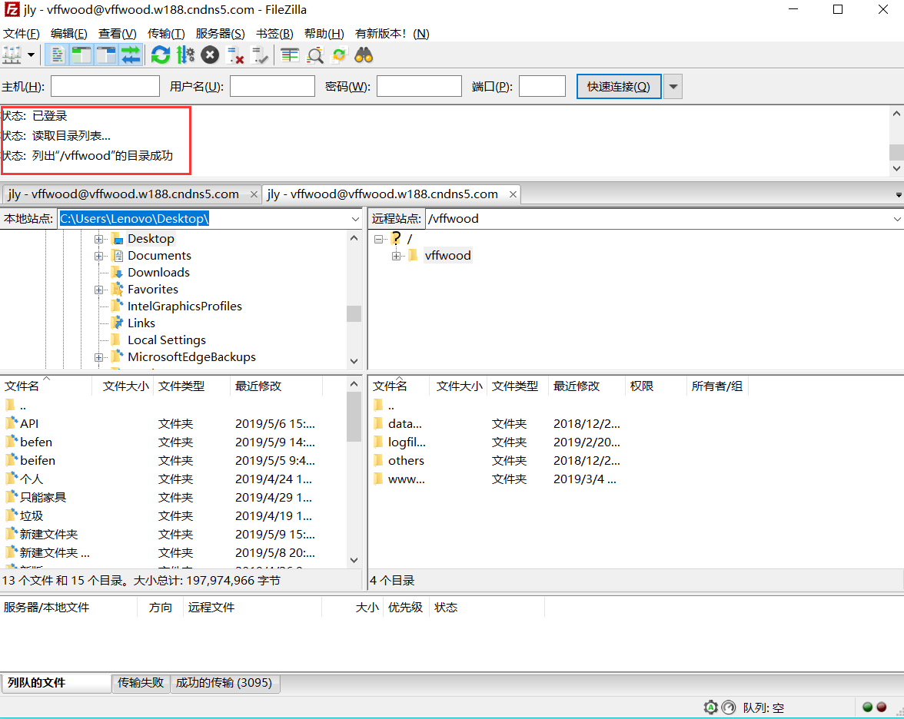Select the Links folder in local tree
904x719 pixels.
pos(141,323)
